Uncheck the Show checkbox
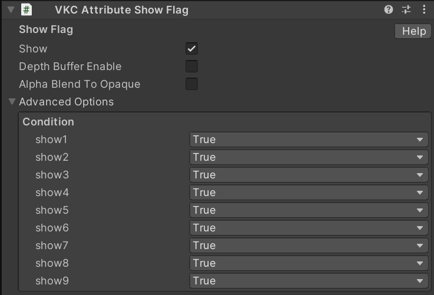This screenshot has height=295, width=434. (x=191, y=49)
